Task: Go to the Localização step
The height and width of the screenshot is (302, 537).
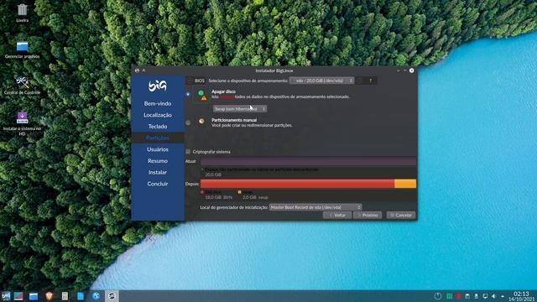Action: 158,115
